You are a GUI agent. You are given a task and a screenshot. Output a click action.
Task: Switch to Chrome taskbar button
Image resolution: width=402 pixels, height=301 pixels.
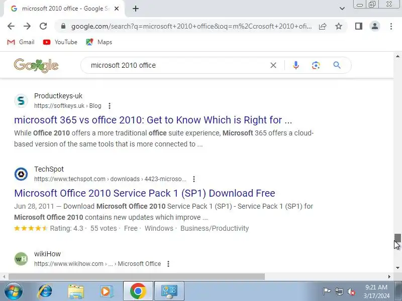tap(138, 291)
